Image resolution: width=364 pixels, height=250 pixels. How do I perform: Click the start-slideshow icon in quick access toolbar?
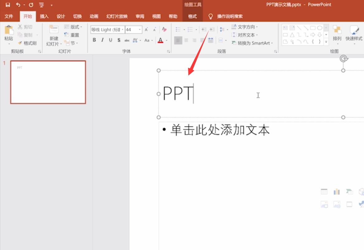pos(41,5)
